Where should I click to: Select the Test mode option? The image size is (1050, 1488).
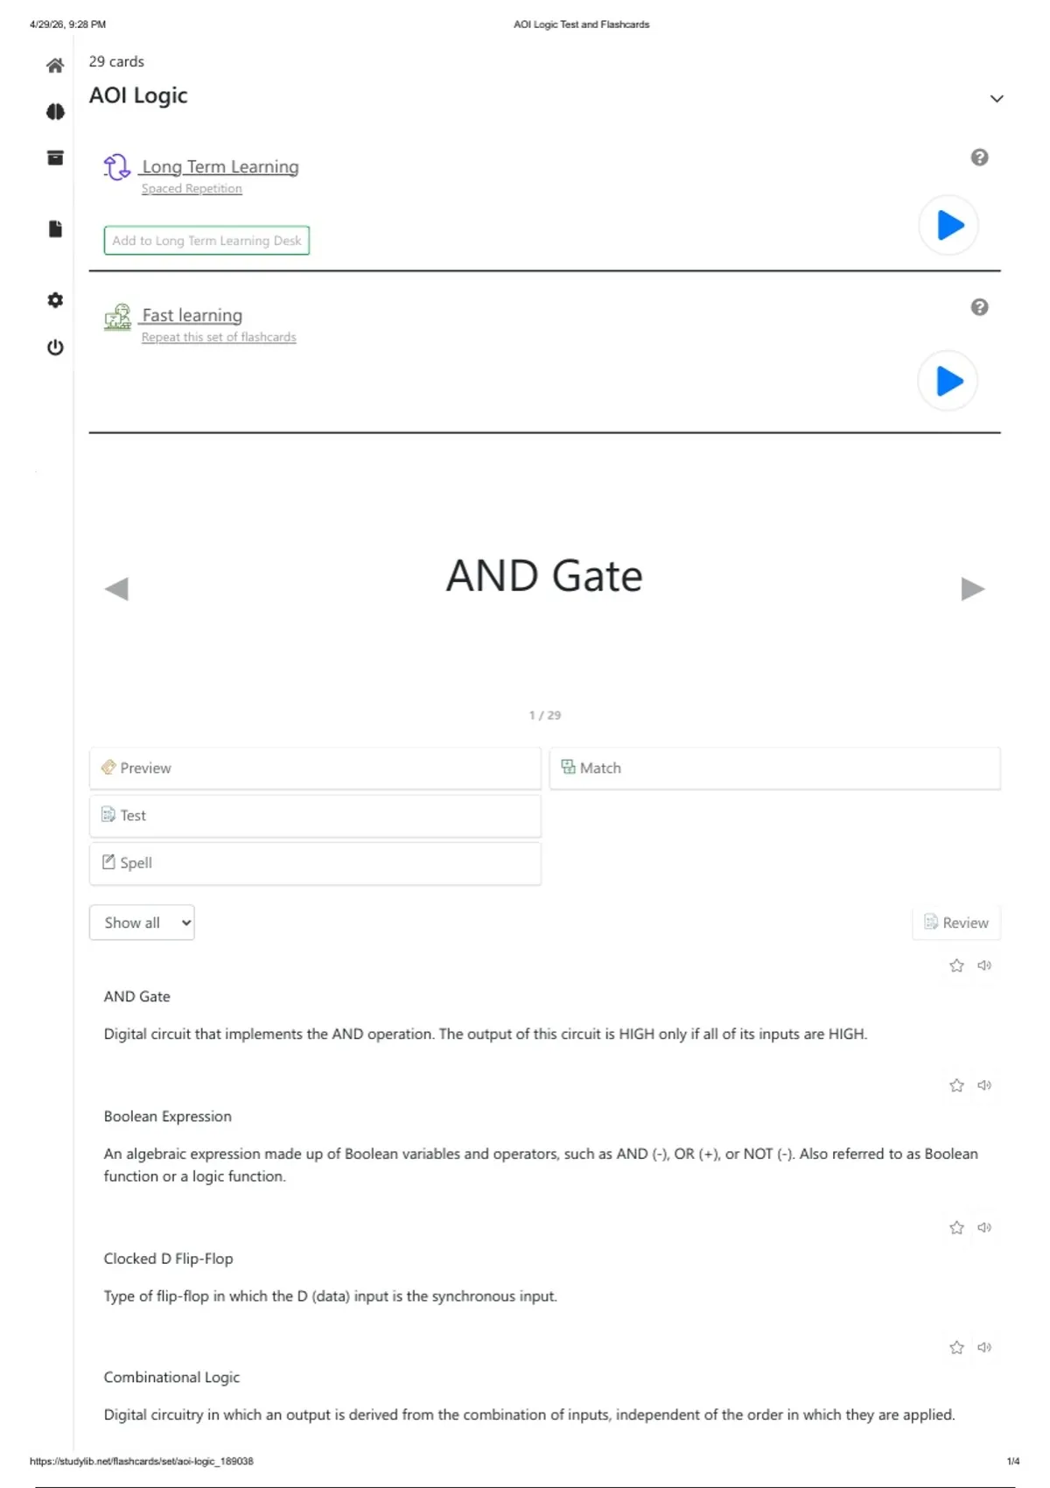point(315,816)
